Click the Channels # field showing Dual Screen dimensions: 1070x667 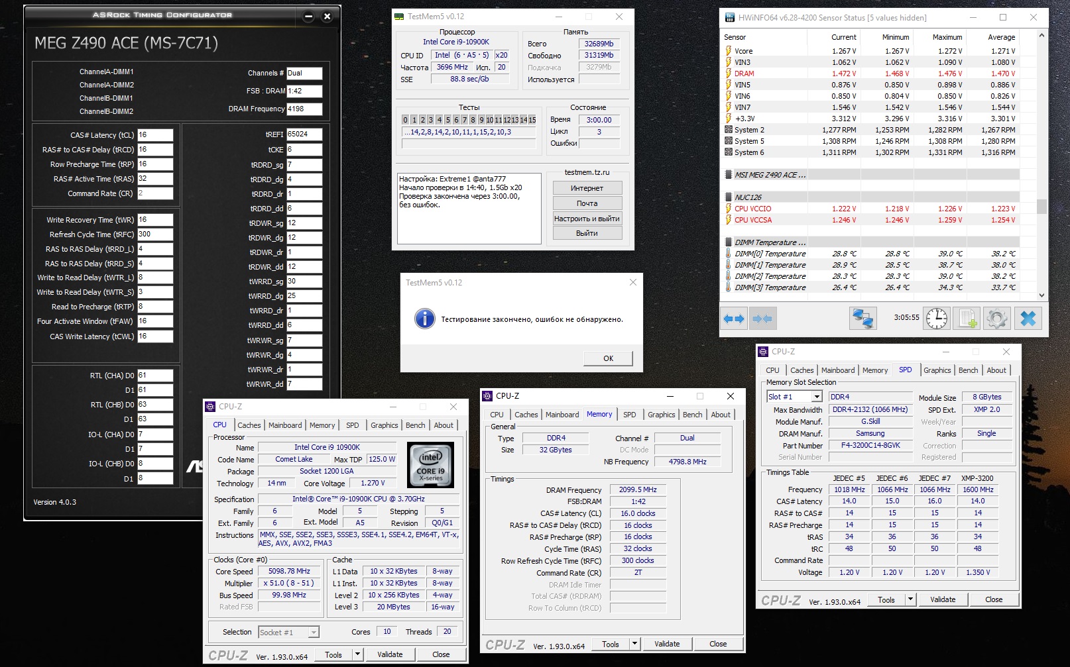(x=304, y=73)
